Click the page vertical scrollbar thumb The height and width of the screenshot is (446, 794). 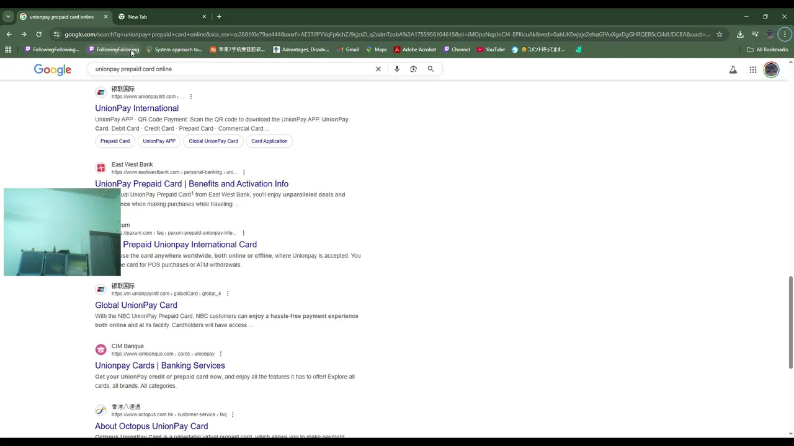coord(790,322)
